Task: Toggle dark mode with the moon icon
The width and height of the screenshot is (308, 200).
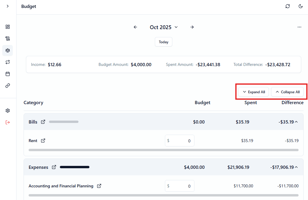Action: 300,6
